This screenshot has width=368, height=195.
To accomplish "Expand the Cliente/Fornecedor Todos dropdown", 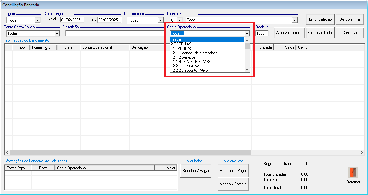I will (294, 20).
